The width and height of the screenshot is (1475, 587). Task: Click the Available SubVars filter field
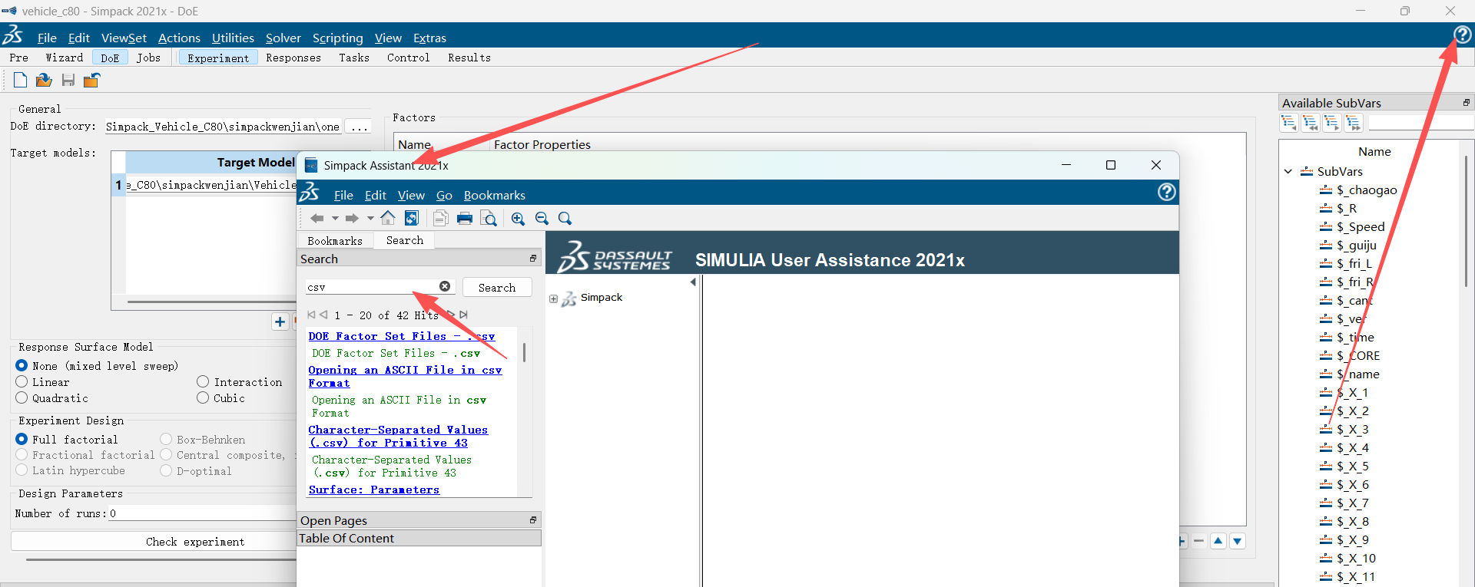tap(1421, 123)
